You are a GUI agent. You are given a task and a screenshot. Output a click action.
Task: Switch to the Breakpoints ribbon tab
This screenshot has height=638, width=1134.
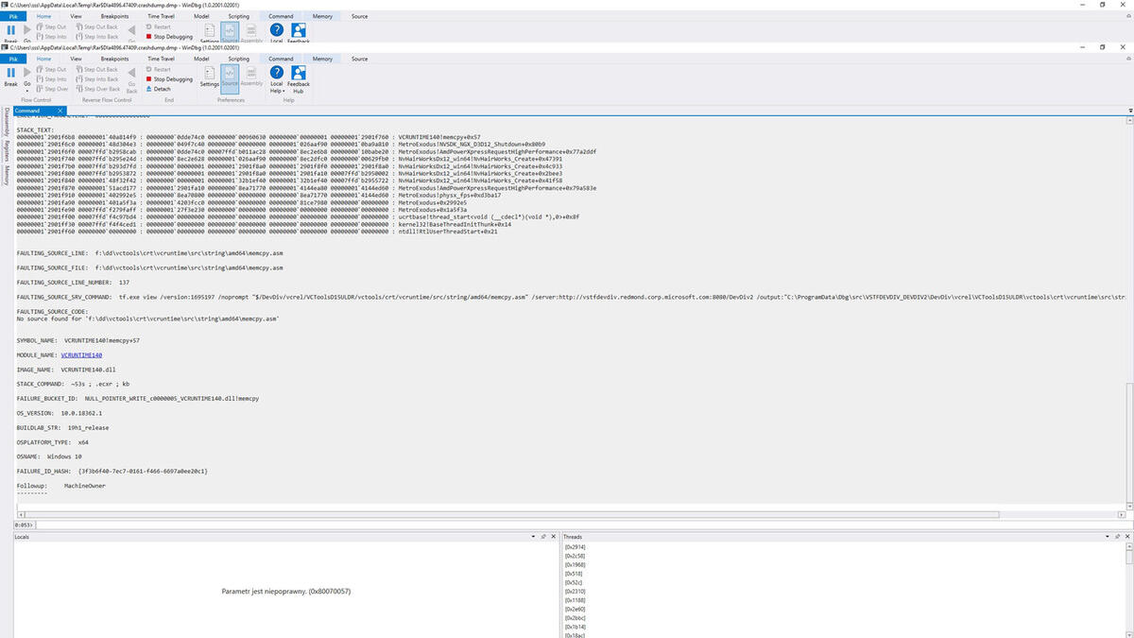[114, 59]
